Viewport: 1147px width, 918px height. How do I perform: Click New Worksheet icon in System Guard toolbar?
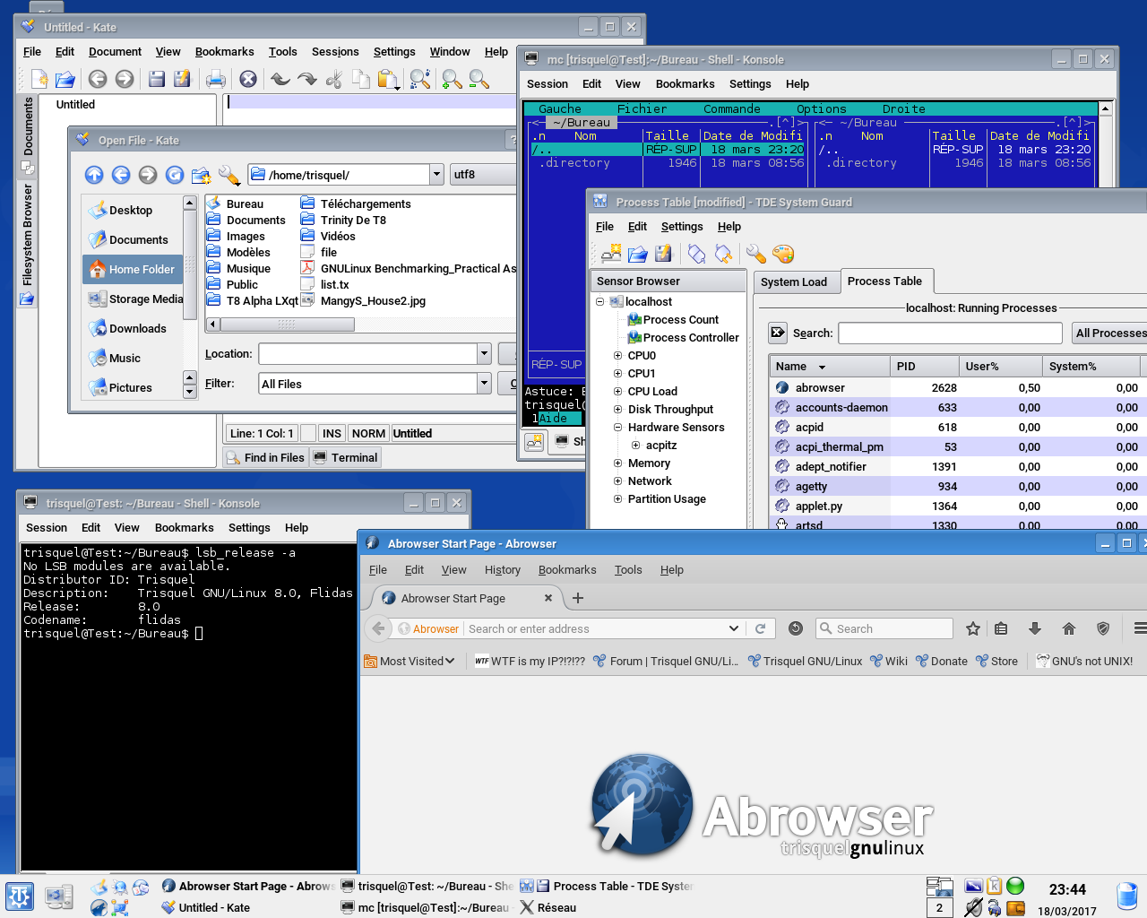tap(611, 254)
